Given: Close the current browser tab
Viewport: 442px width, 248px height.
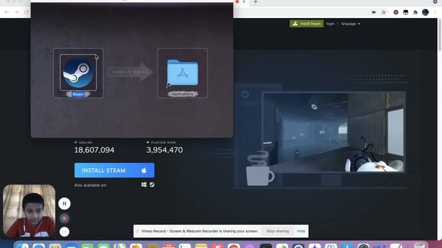Looking at the screenshot, I should pyautogui.click(x=244, y=2).
